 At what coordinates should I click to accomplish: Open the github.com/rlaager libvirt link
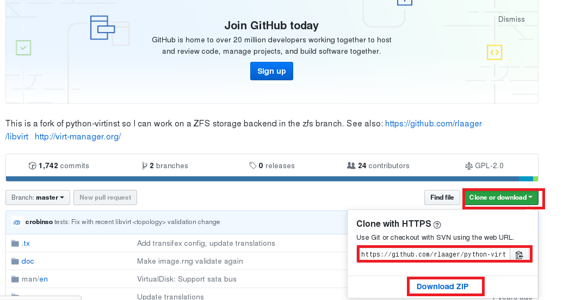(x=434, y=124)
